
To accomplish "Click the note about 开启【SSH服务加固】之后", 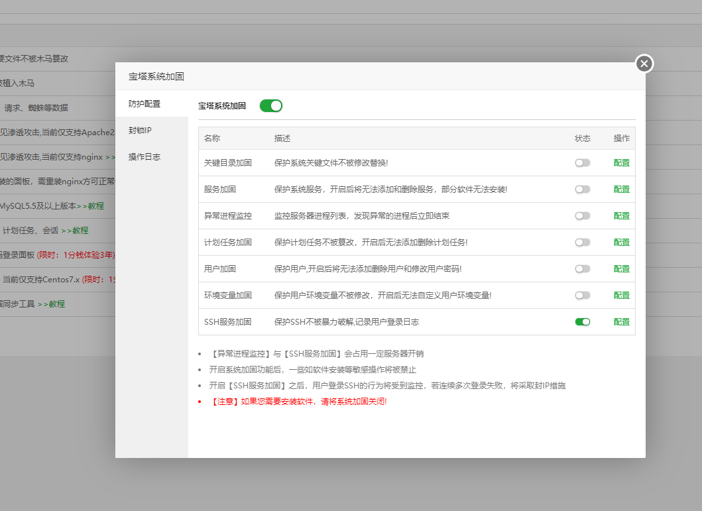I will 387,386.
